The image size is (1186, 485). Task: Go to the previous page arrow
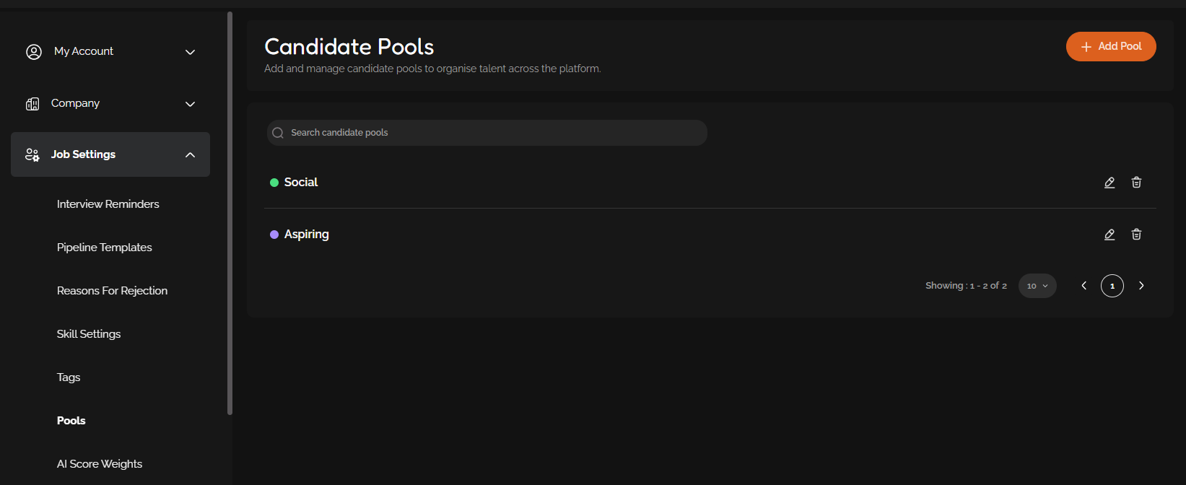point(1083,286)
